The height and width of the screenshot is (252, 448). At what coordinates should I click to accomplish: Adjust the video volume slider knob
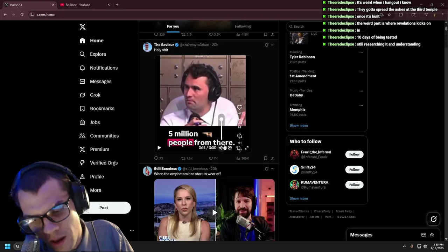pyautogui.click(x=222, y=119)
